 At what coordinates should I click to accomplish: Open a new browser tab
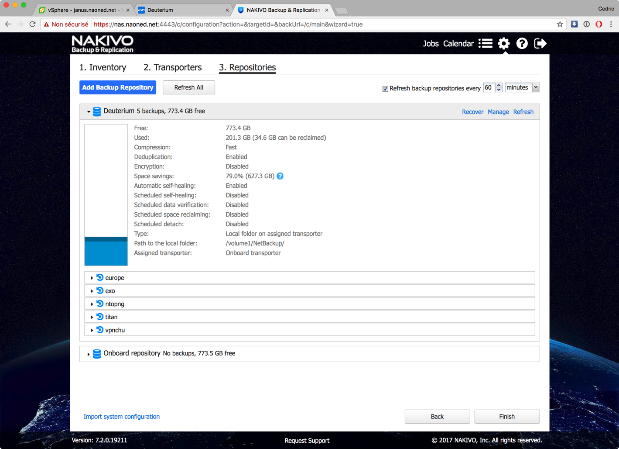(x=342, y=10)
